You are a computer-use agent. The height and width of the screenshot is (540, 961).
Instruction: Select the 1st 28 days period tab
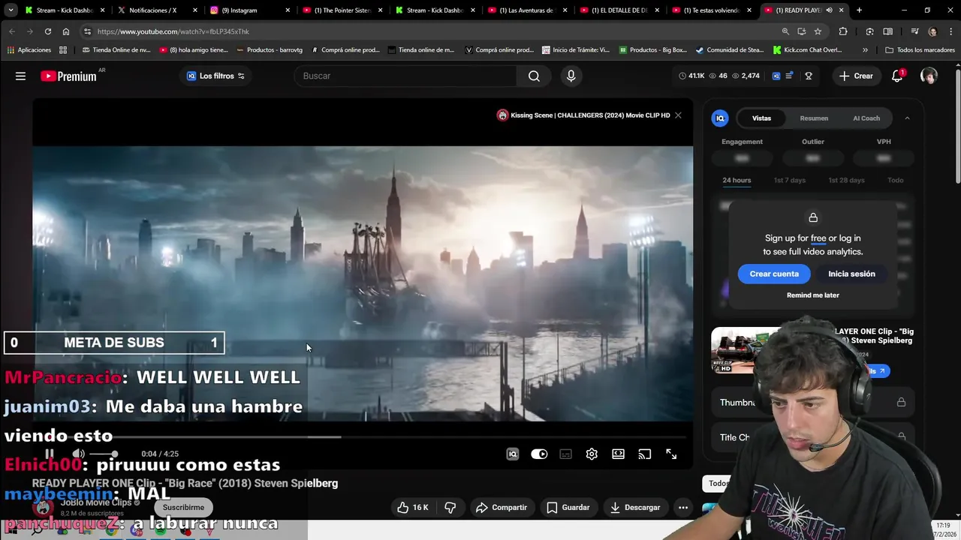(846, 180)
